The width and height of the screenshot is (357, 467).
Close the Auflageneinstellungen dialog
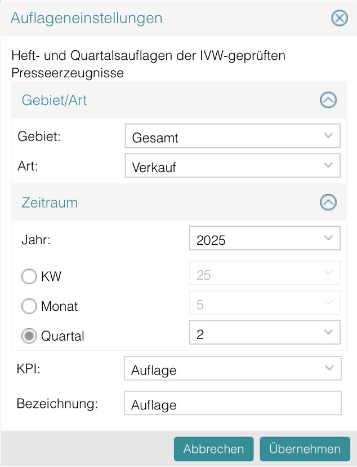[x=339, y=18]
